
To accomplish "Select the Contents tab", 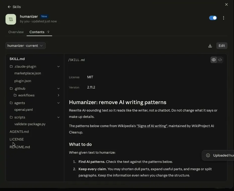I will point(39,32).
